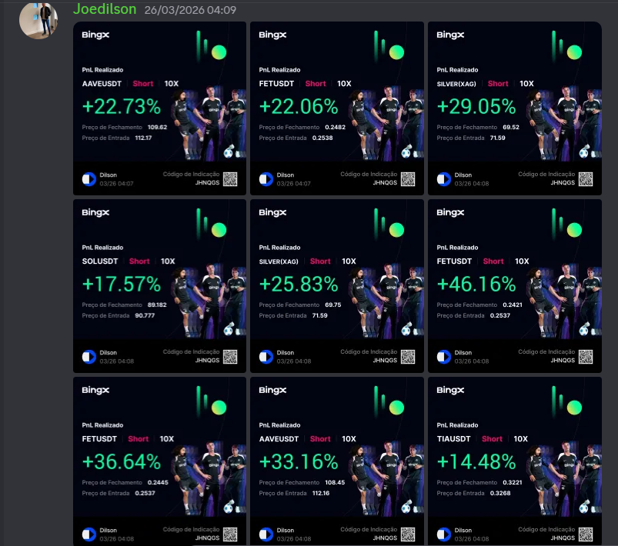
Task: Click the closing price 108.45
Action: [x=335, y=483]
